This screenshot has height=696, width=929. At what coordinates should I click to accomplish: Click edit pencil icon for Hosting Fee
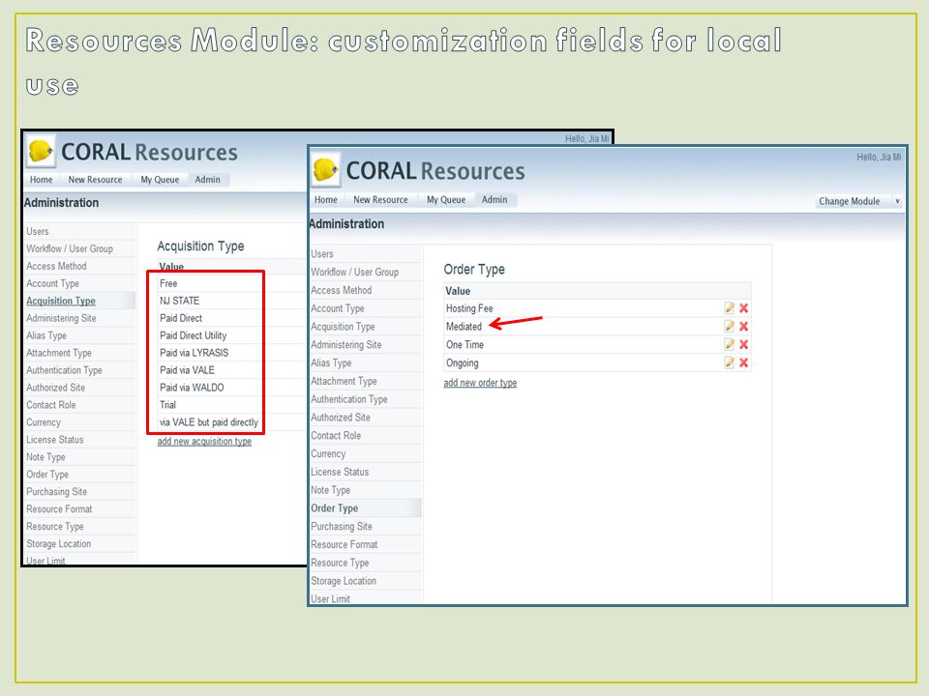730,307
